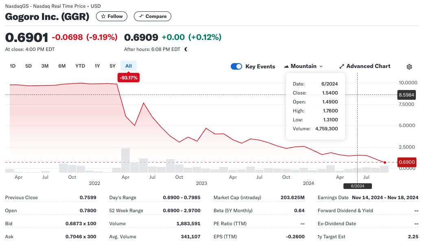Image resolution: width=424 pixels, height=246 pixels.
Task: Select the 3M range tab
Action: 45,66
